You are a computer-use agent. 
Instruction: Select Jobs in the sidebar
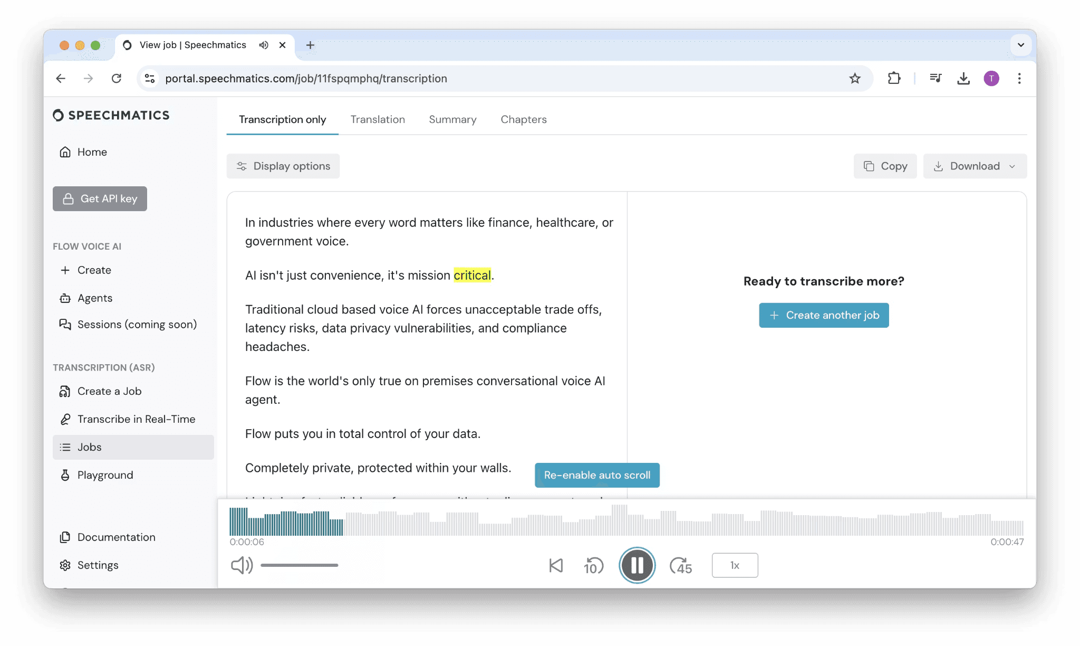coord(133,448)
